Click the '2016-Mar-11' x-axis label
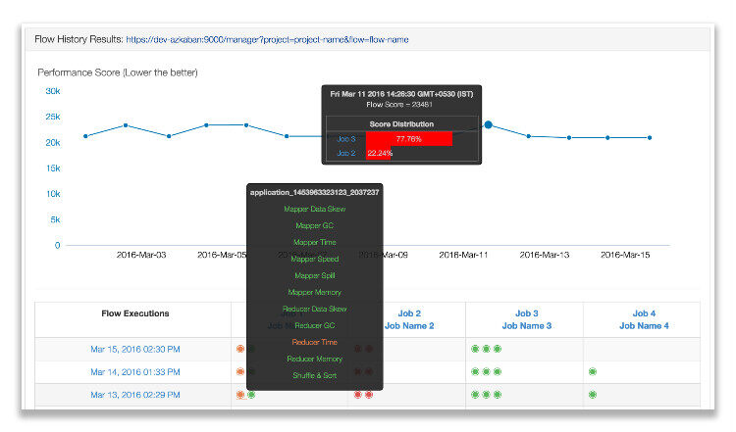Viewport: 736px width, 432px height. click(x=463, y=255)
